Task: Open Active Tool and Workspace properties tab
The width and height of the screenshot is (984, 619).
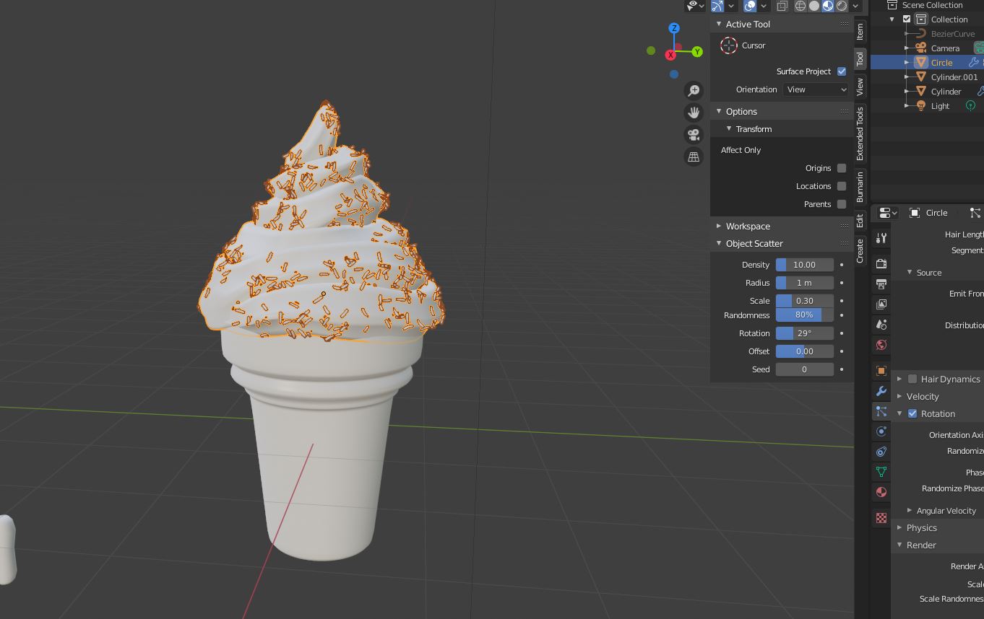Action: 881,238
